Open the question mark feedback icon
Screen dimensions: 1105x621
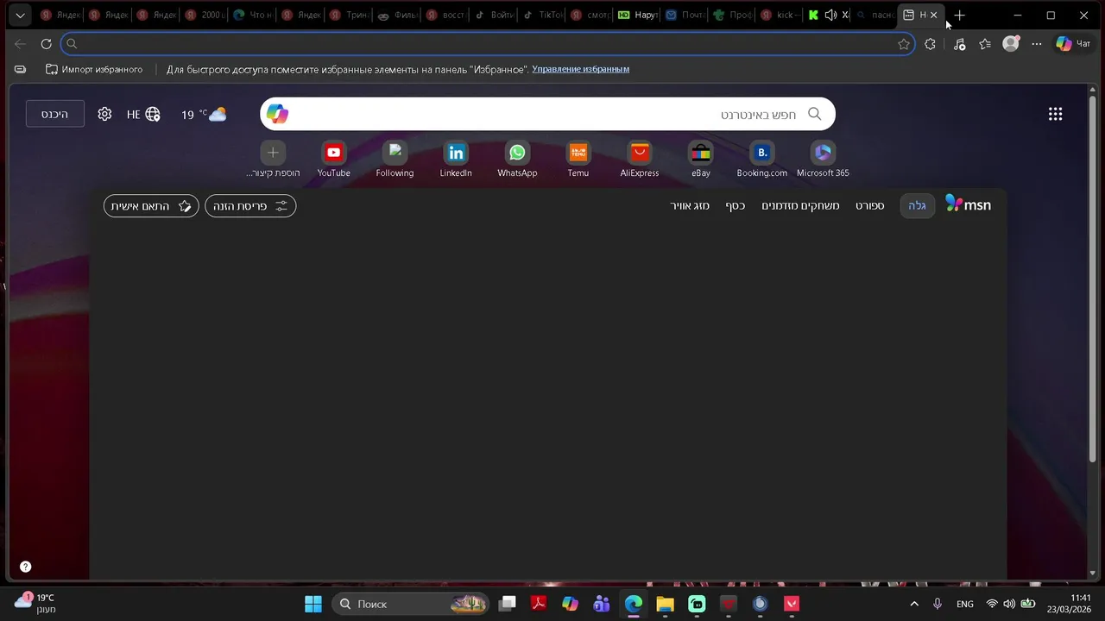25,567
